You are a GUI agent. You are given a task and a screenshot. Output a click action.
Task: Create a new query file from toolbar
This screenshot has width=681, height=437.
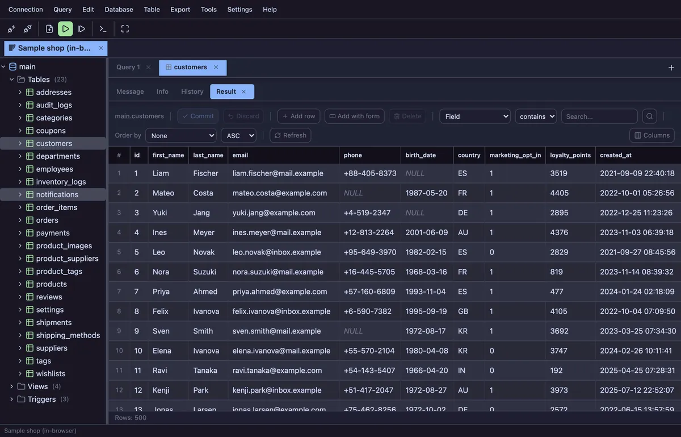click(49, 29)
